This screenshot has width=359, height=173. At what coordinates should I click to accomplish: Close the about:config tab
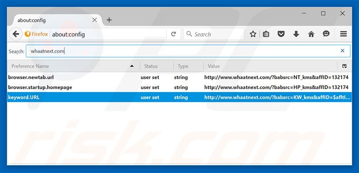pos(95,20)
